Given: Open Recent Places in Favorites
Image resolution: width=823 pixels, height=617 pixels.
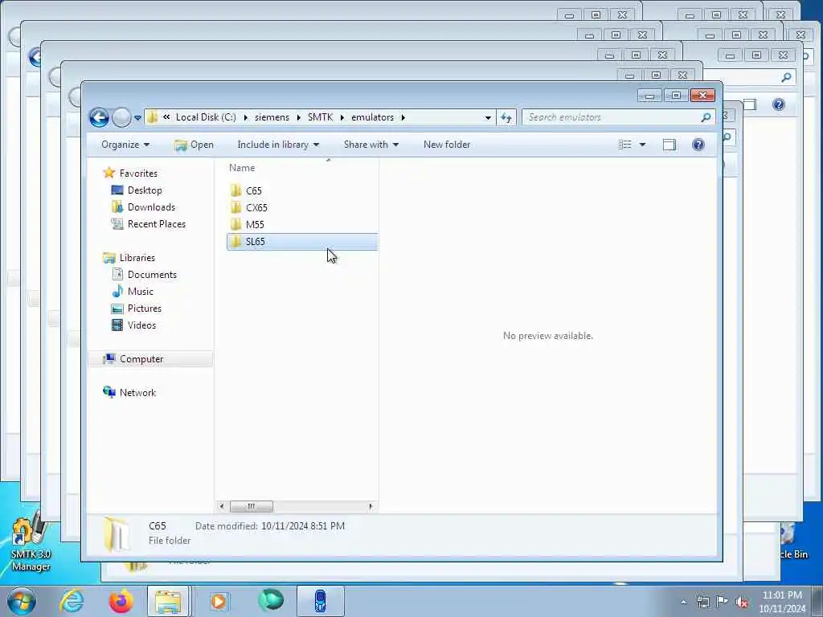Looking at the screenshot, I should pos(157,224).
